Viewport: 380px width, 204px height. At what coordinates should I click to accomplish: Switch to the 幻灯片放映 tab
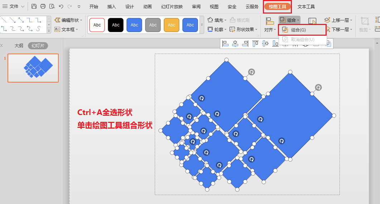pyautogui.click(x=172, y=6)
